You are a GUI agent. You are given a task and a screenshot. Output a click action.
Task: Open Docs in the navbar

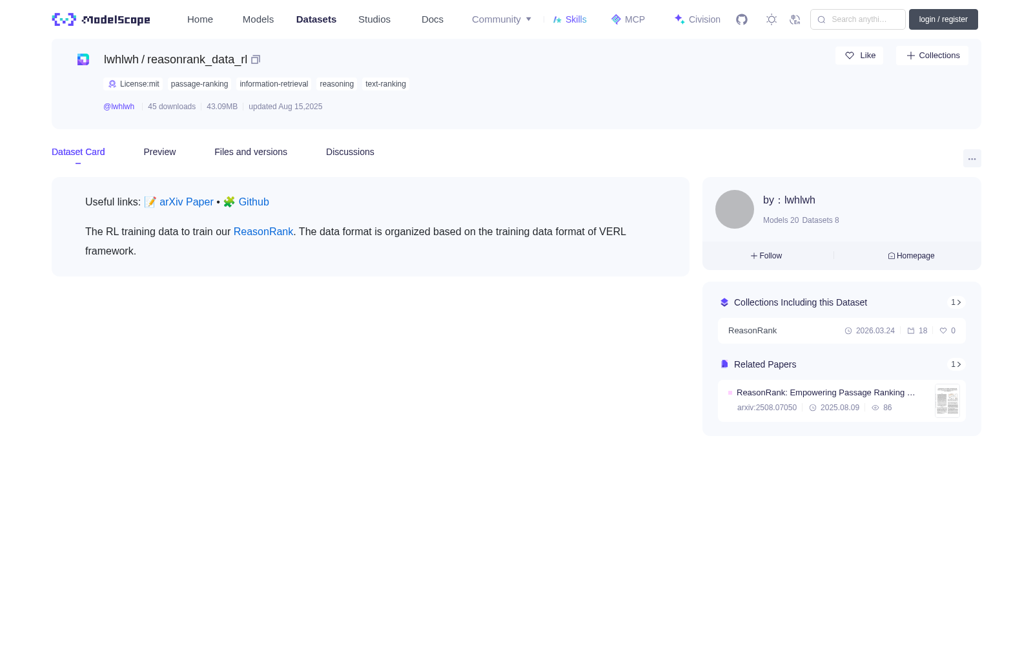coord(433,19)
